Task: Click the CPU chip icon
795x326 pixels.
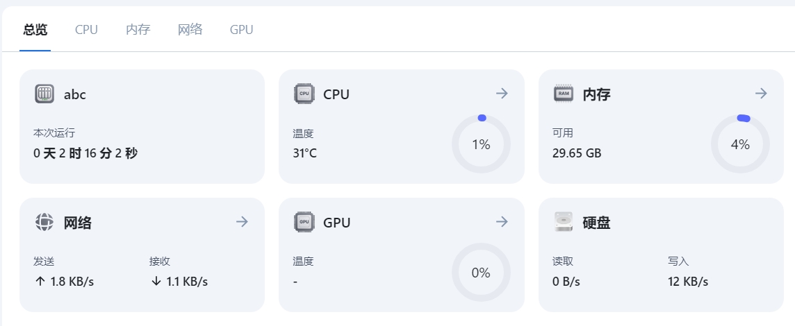Action: coord(304,94)
